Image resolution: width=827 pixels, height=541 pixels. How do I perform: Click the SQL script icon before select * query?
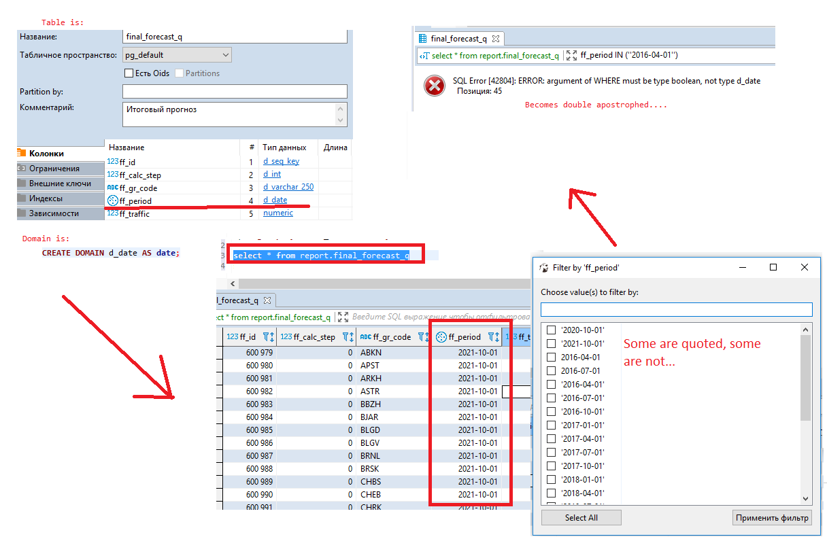pos(424,56)
